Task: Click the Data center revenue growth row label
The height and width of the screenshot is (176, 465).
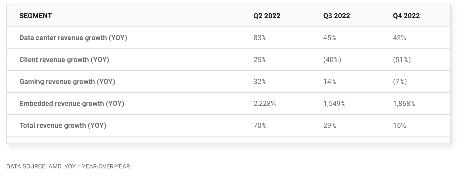Action: pos(73,38)
